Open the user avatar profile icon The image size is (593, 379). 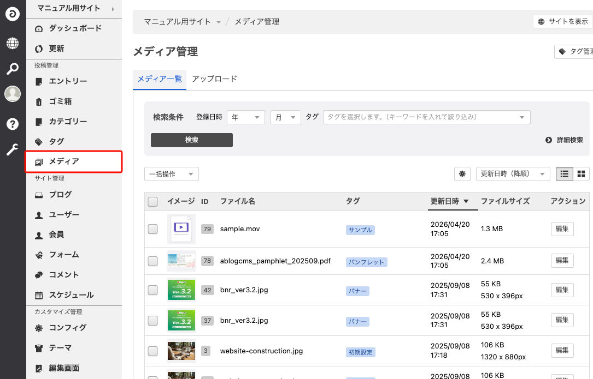tap(13, 94)
